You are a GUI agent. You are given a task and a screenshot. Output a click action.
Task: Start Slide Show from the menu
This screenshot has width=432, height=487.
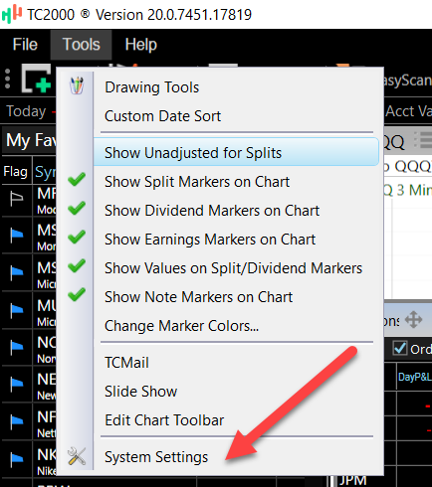pyautogui.click(x=140, y=392)
